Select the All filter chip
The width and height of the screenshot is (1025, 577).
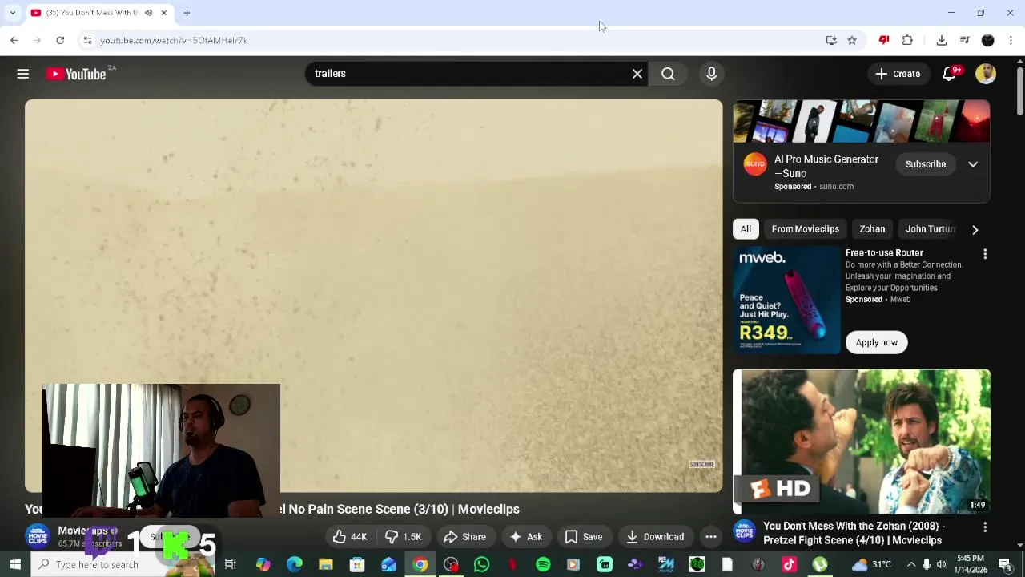[x=746, y=229]
